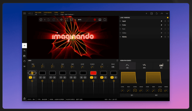
Task: Enter fullscreen preview mode
Action: point(66,20)
